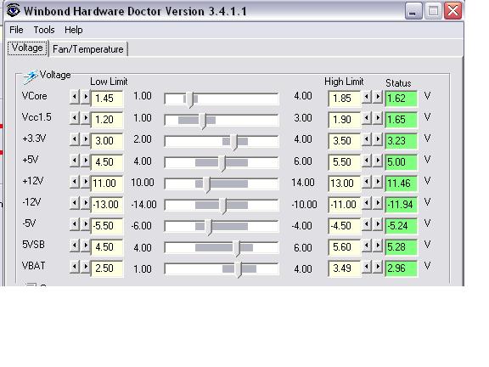Click the Winbond eye icon in title bar
This screenshot has height=367, width=489.
click(x=13, y=10)
